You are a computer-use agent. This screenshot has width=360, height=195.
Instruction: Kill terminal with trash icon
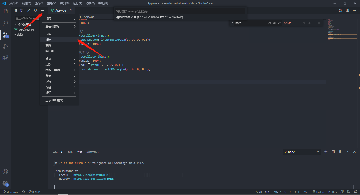pyautogui.click(x=340, y=152)
